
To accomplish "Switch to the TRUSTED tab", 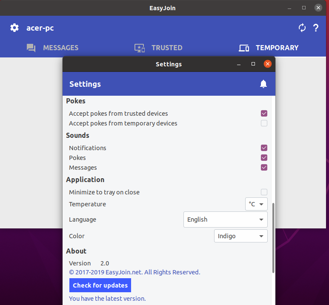I will (x=158, y=48).
